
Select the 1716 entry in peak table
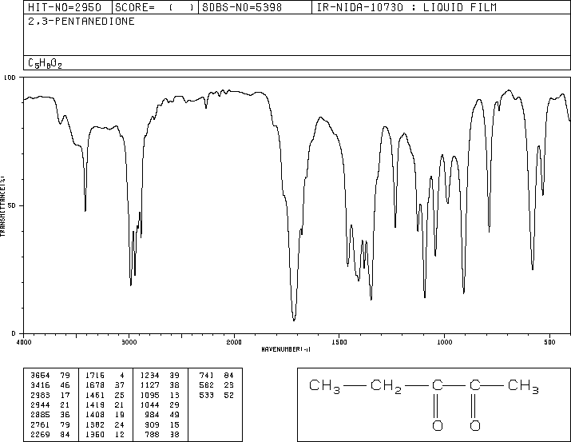coord(95,375)
